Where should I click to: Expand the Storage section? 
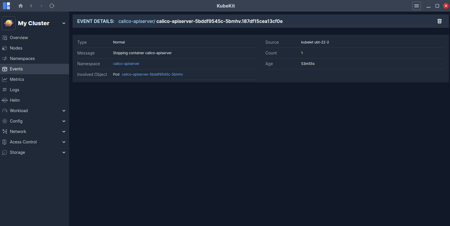click(64, 152)
